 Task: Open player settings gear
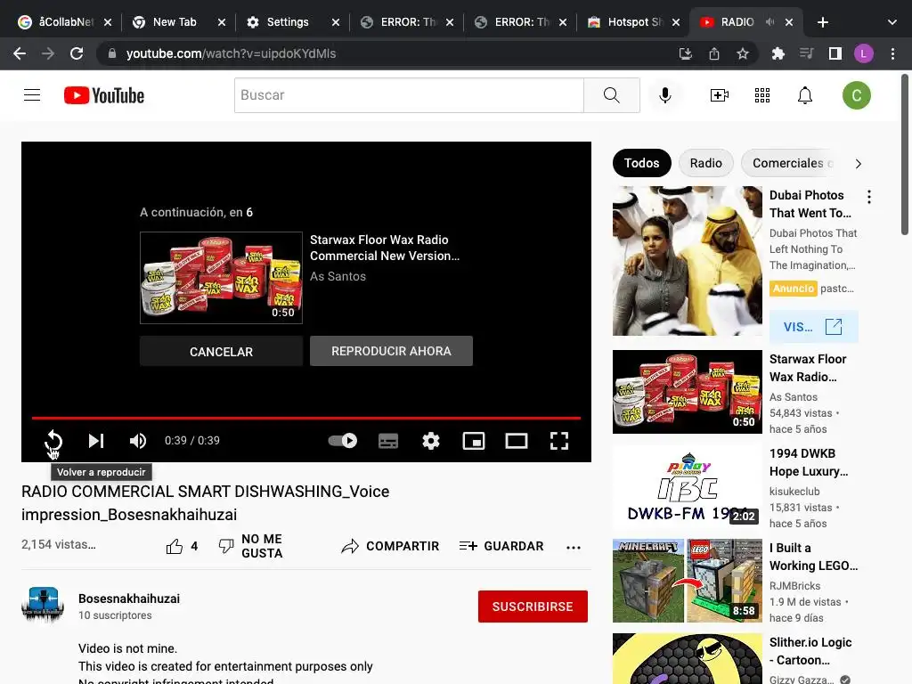click(x=431, y=441)
